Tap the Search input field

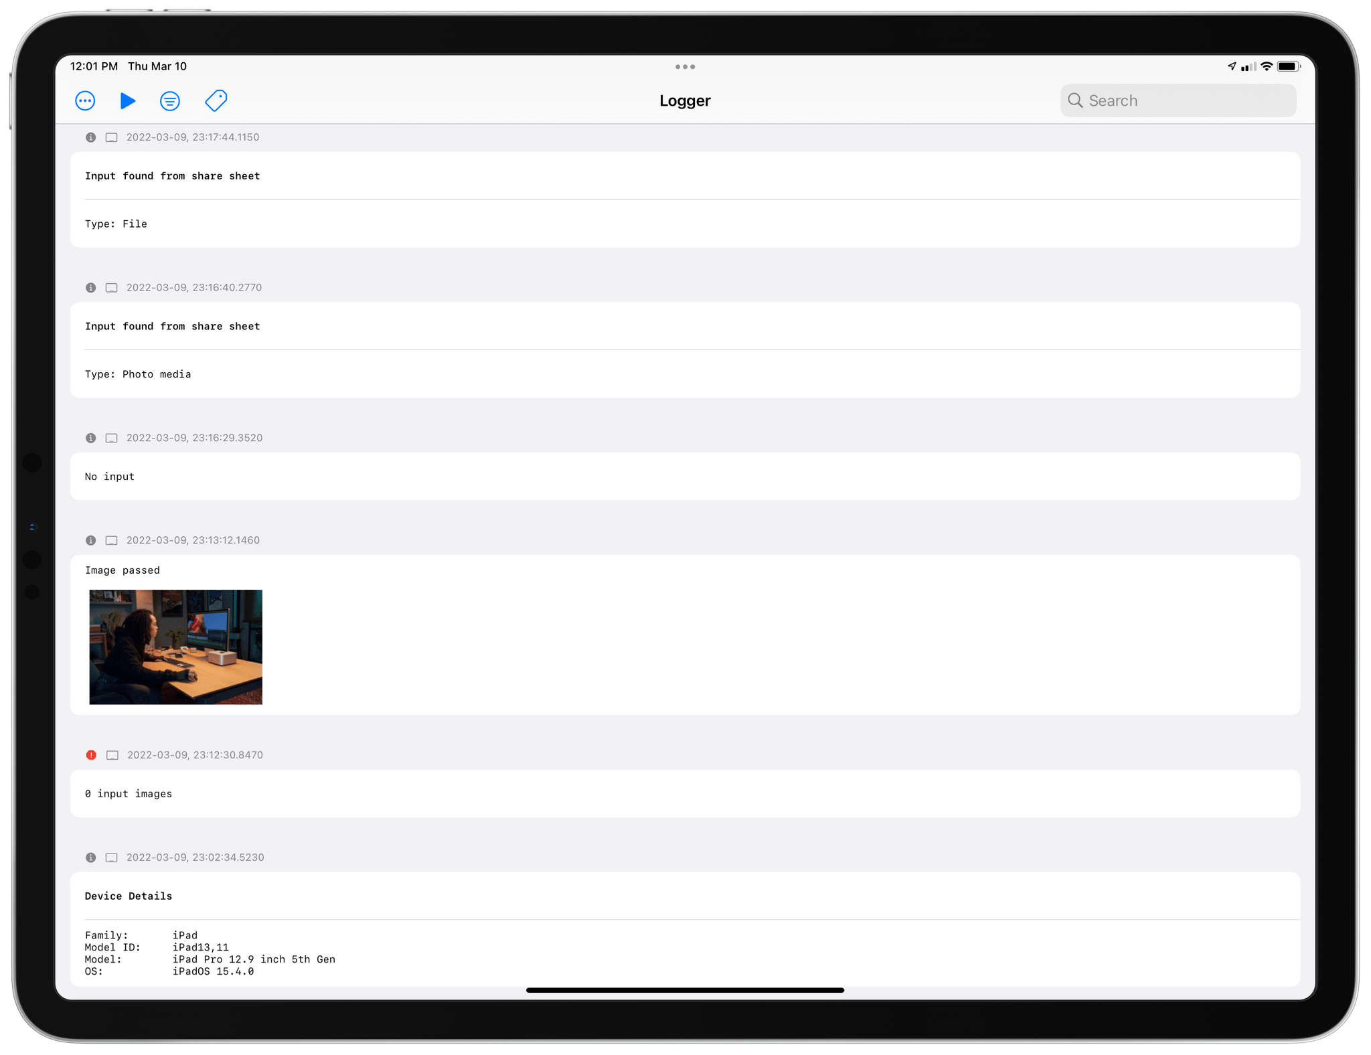pyautogui.click(x=1177, y=100)
